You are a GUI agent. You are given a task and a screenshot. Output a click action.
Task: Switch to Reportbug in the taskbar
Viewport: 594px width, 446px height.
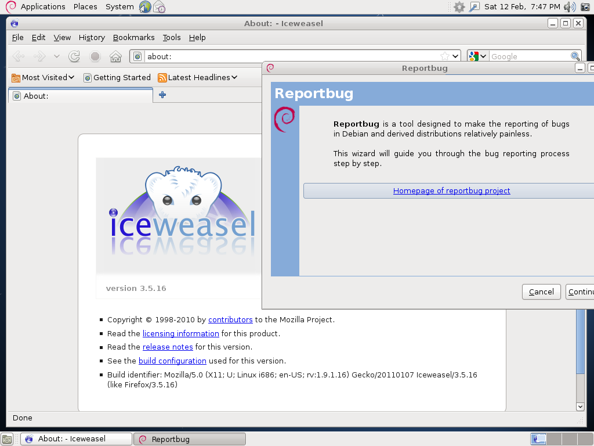tap(190, 439)
